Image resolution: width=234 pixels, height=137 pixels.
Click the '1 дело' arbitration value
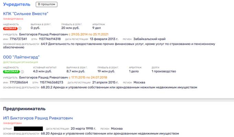click(134, 71)
